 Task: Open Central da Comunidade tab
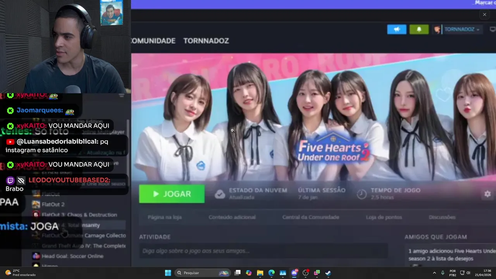tap(311, 217)
